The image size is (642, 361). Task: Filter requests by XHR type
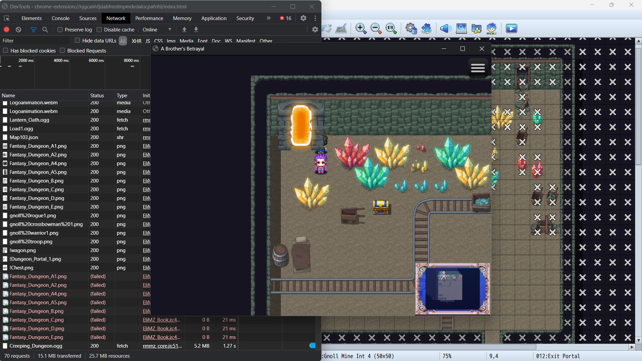[136, 41]
